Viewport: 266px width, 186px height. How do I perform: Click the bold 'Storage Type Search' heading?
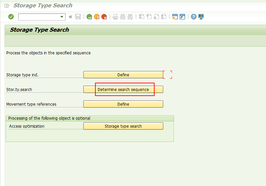coord(39,30)
